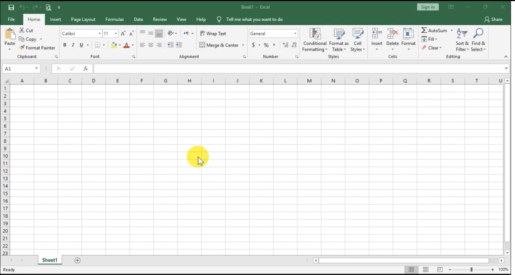Screen dimensions: 515x275
Task: Open Print Preview from Quick Access toolbar
Action: point(48,7)
